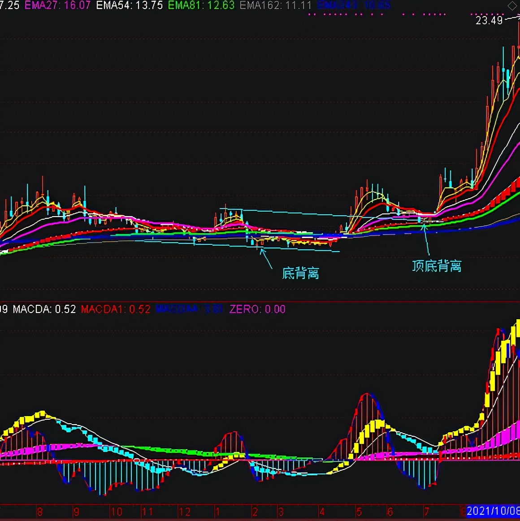520x521 pixels.
Task: Click the green EMA81 indicator label
Action: pos(201,5)
